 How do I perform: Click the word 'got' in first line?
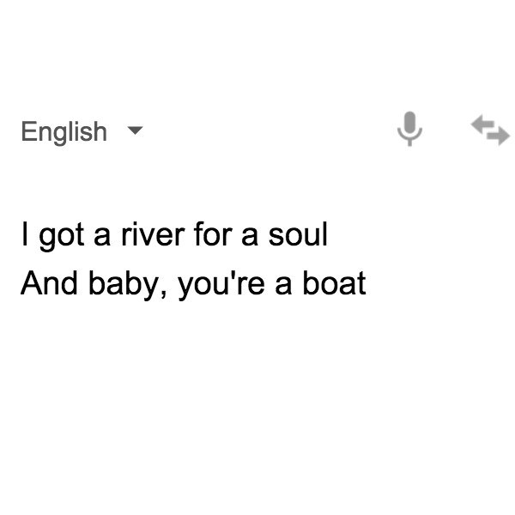pyautogui.click(x=62, y=237)
